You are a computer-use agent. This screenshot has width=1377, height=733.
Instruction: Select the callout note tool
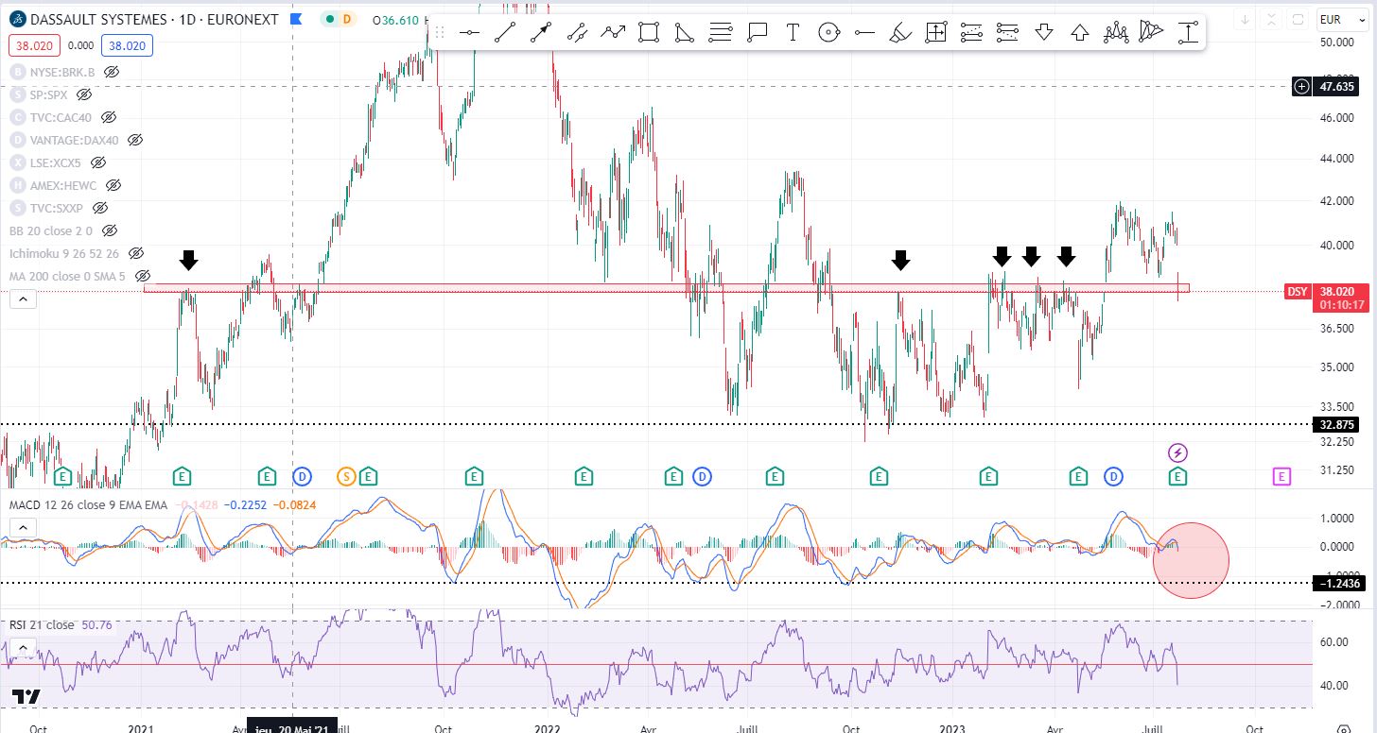[x=757, y=33]
